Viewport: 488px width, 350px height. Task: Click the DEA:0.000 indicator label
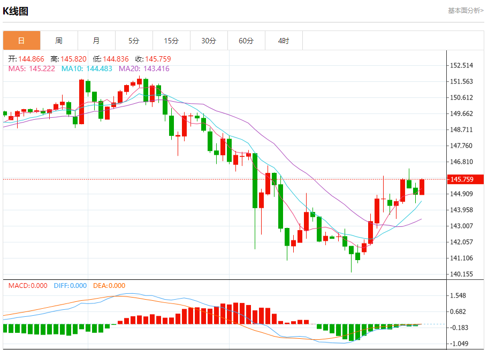pyautogui.click(x=109, y=286)
